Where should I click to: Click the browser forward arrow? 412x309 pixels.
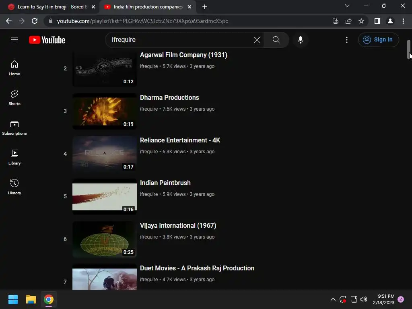[x=22, y=21]
